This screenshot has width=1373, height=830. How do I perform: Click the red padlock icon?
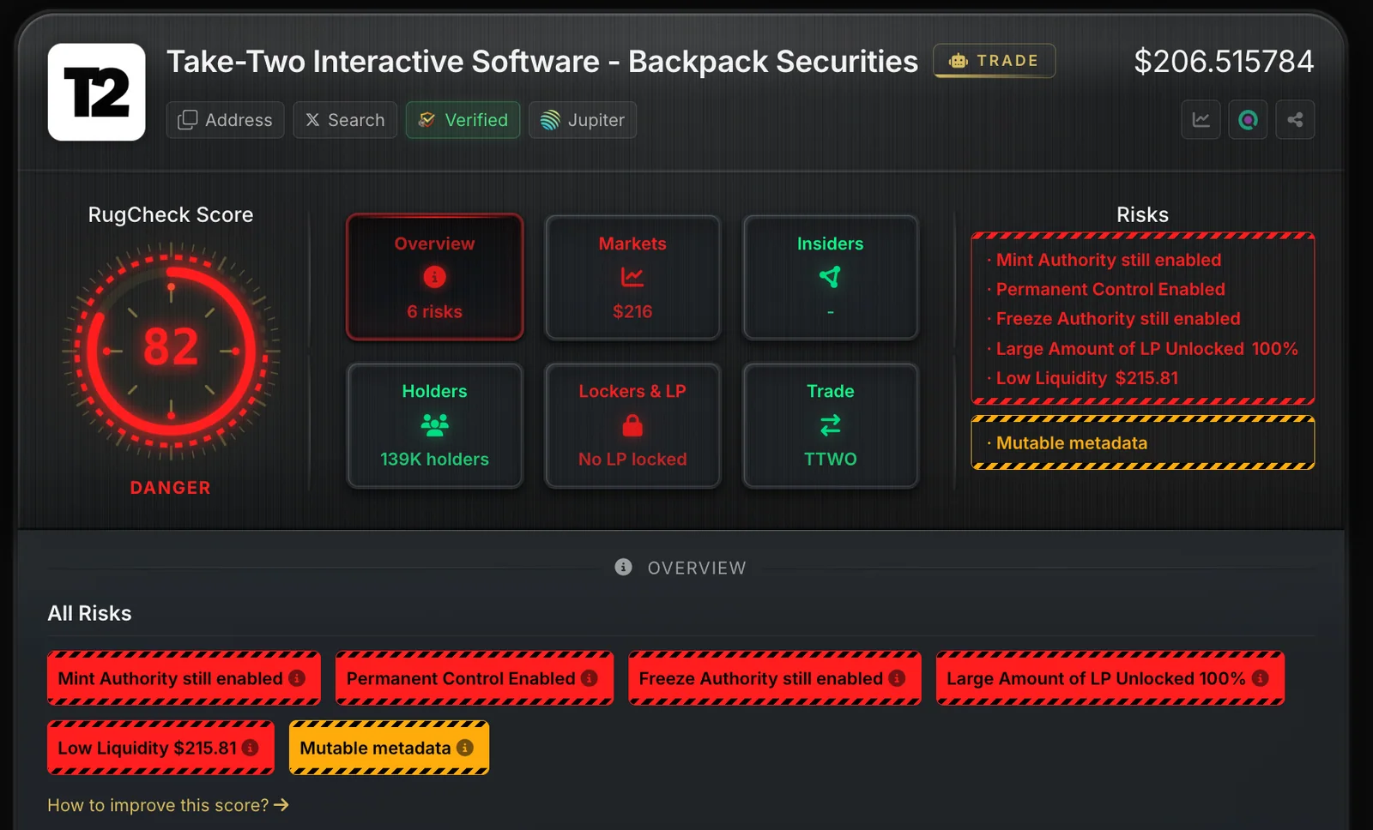pos(632,424)
